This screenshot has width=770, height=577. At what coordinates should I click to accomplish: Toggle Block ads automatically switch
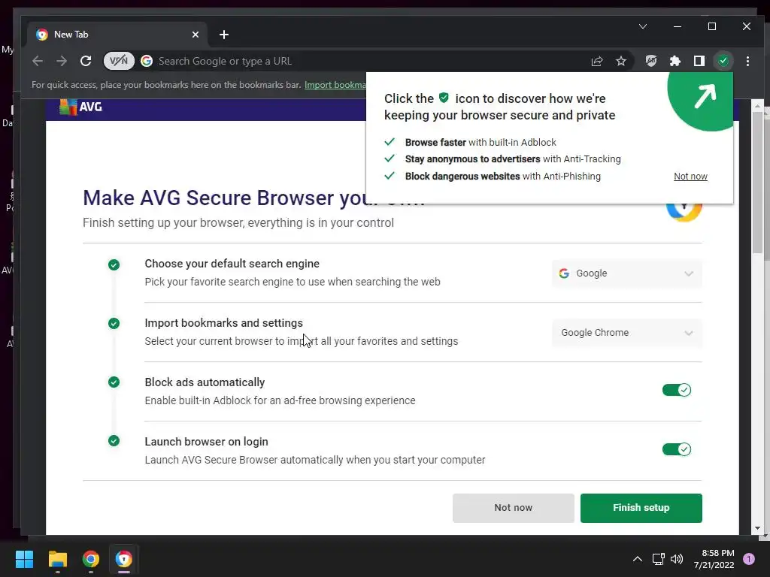(677, 390)
